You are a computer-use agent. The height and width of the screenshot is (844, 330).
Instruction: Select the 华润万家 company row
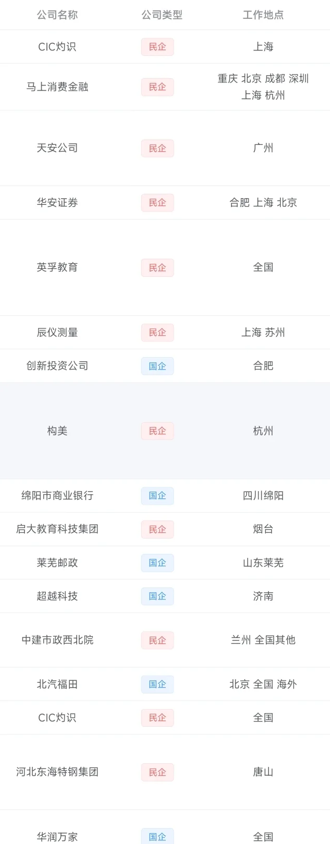57,837
